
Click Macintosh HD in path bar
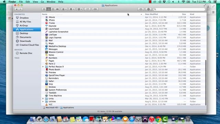[x=51, y=107]
